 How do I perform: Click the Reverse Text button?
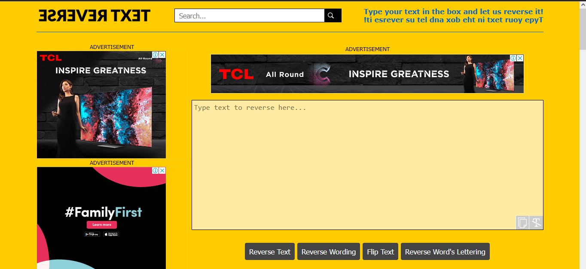click(x=270, y=252)
